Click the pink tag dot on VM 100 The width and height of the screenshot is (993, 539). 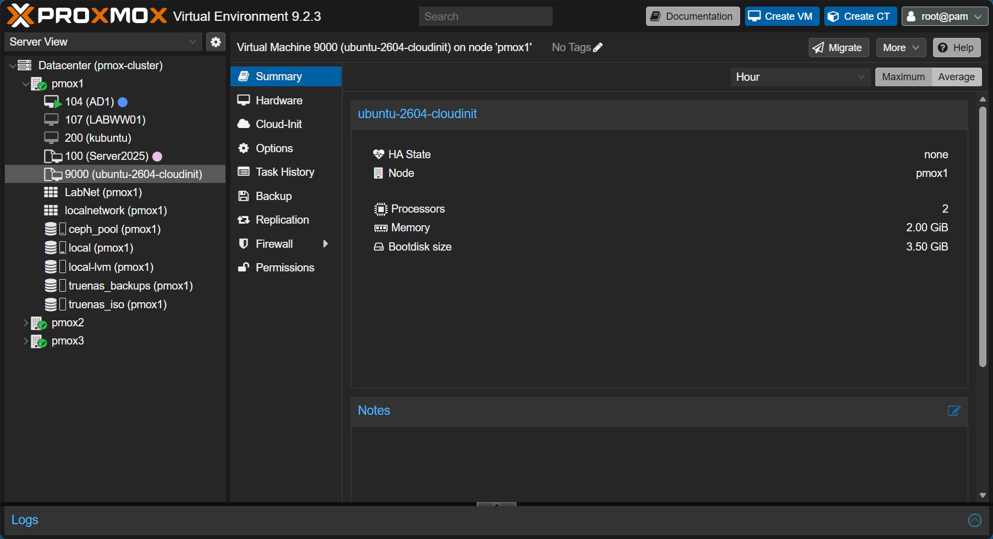(157, 157)
